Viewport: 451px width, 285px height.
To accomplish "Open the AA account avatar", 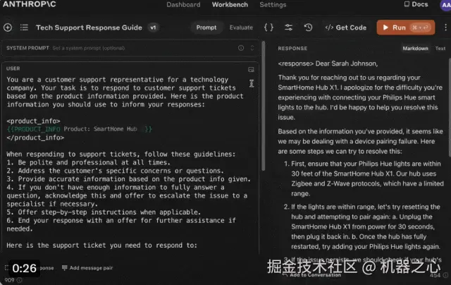I will [x=446, y=5].
